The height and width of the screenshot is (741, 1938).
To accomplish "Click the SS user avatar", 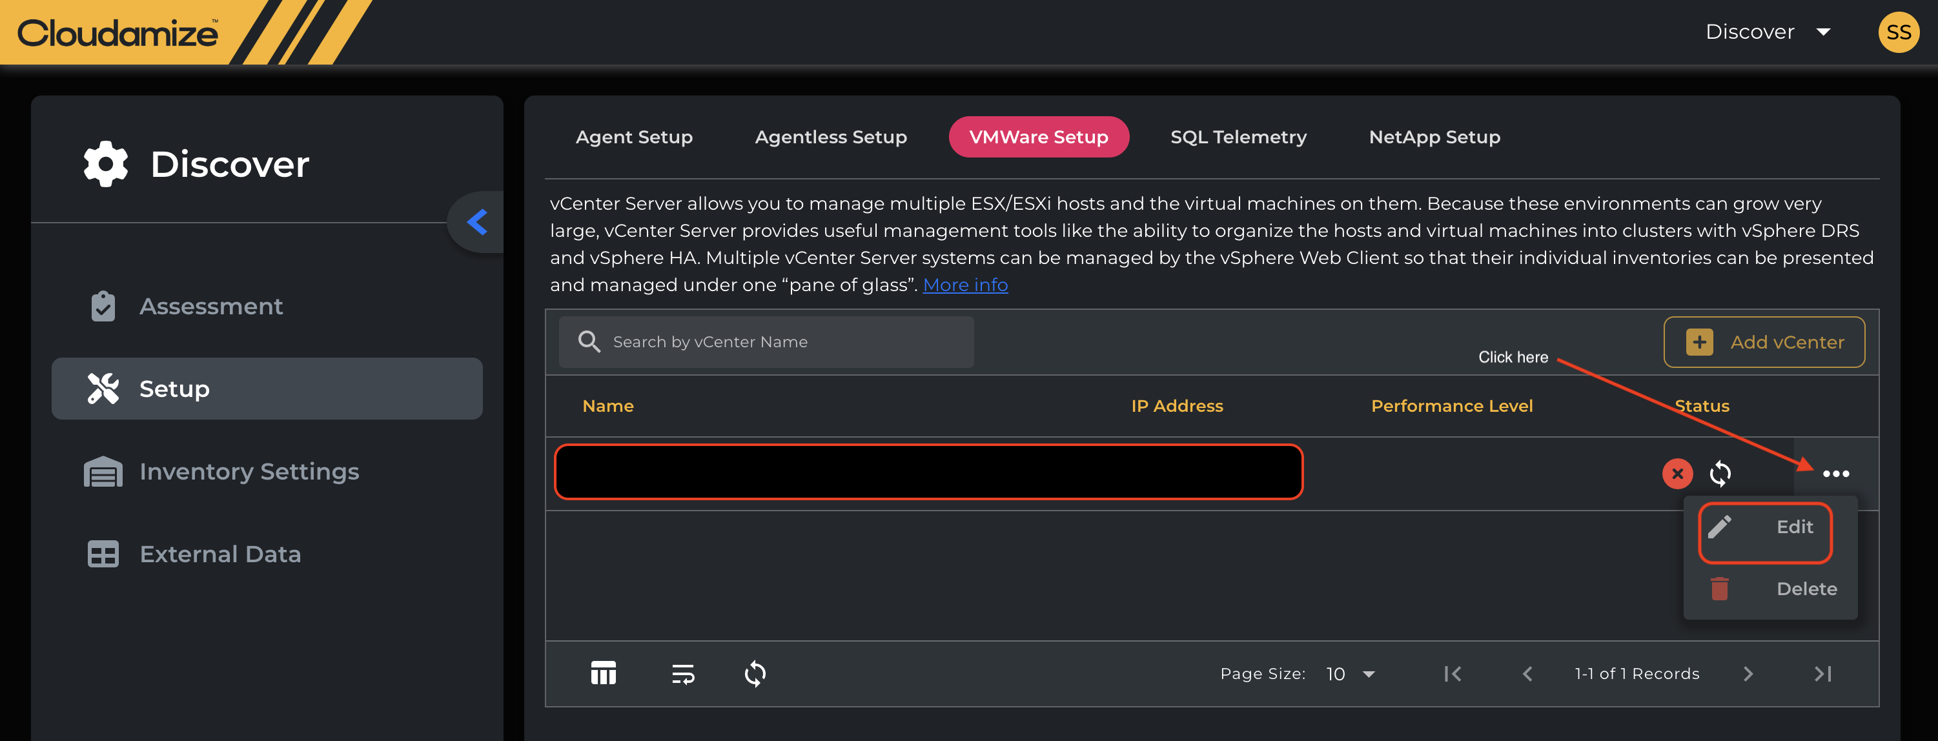I will coord(1898,32).
